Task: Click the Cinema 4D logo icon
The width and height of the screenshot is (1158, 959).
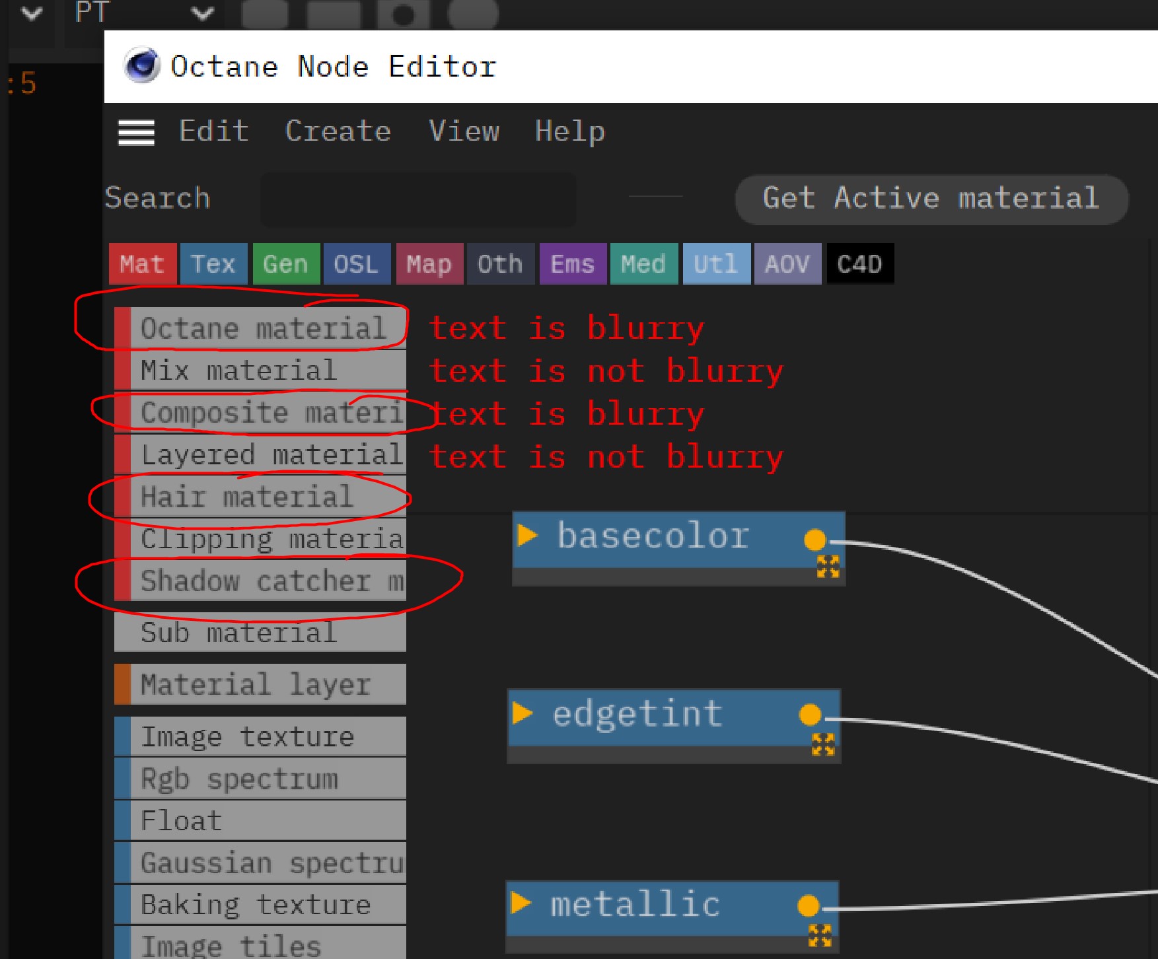Action: [141, 65]
